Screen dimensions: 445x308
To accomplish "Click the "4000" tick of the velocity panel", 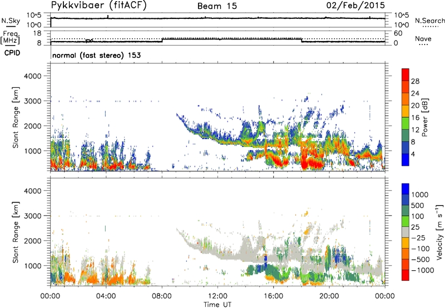I will tap(33, 191).
